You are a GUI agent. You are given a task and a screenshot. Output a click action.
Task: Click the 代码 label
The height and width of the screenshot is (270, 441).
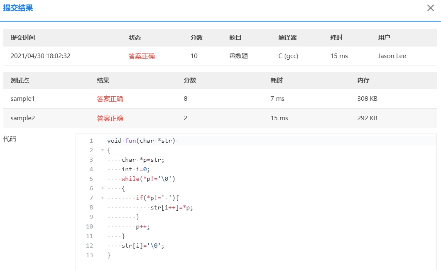point(10,139)
